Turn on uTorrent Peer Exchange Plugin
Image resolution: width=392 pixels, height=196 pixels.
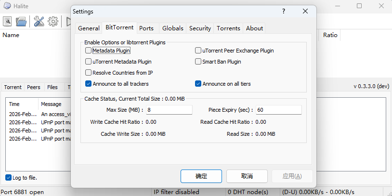click(x=198, y=50)
